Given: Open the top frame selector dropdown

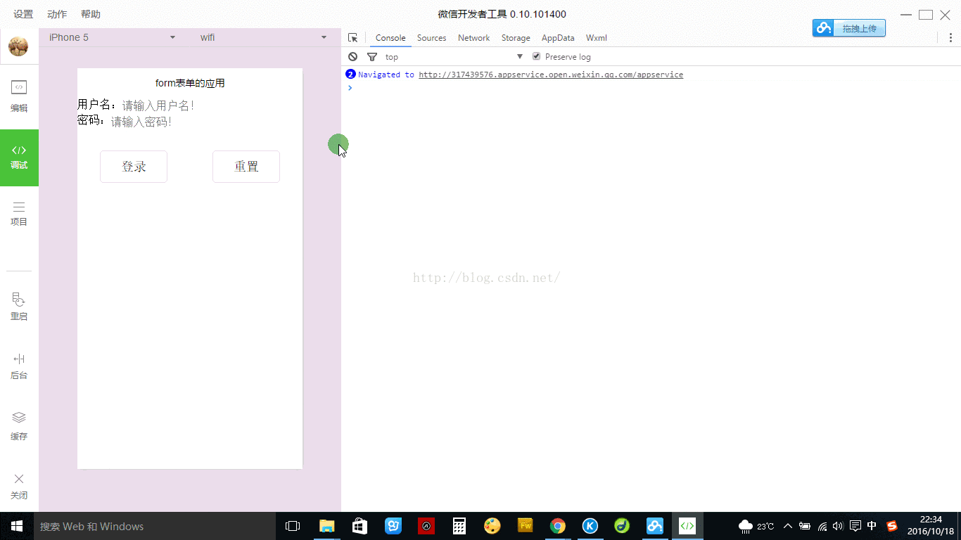Looking at the screenshot, I should coord(519,56).
